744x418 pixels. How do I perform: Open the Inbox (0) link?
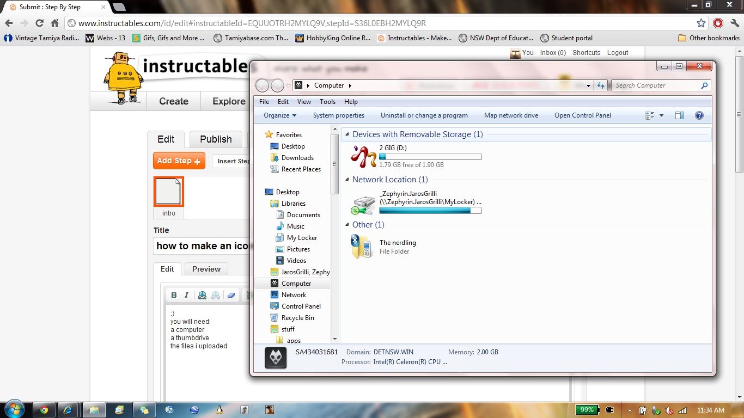click(x=553, y=53)
